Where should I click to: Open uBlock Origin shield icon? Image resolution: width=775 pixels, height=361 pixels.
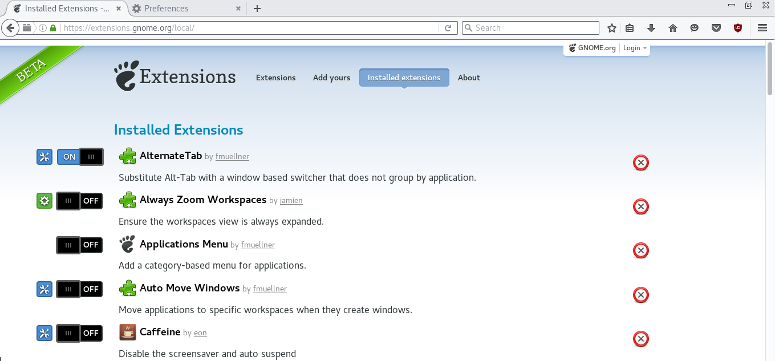[x=738, y=28]
